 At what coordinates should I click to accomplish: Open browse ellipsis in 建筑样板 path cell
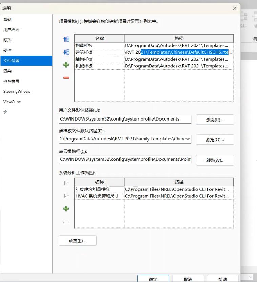point(231,52)
